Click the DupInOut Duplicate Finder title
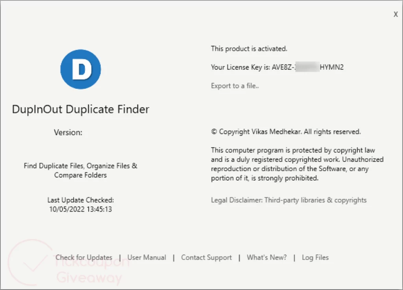403x290 pixels. pyautogui.click(x=81, y=109)
